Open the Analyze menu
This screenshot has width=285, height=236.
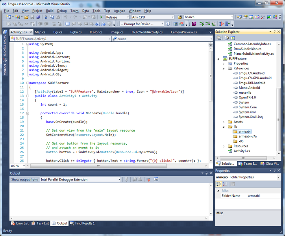119,11
